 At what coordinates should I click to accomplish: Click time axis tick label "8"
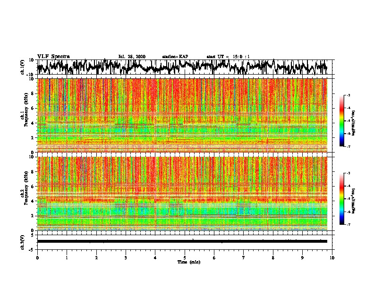pyautogui.click(x=273, y=258)
